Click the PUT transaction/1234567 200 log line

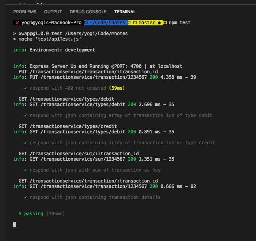[105, 77]
